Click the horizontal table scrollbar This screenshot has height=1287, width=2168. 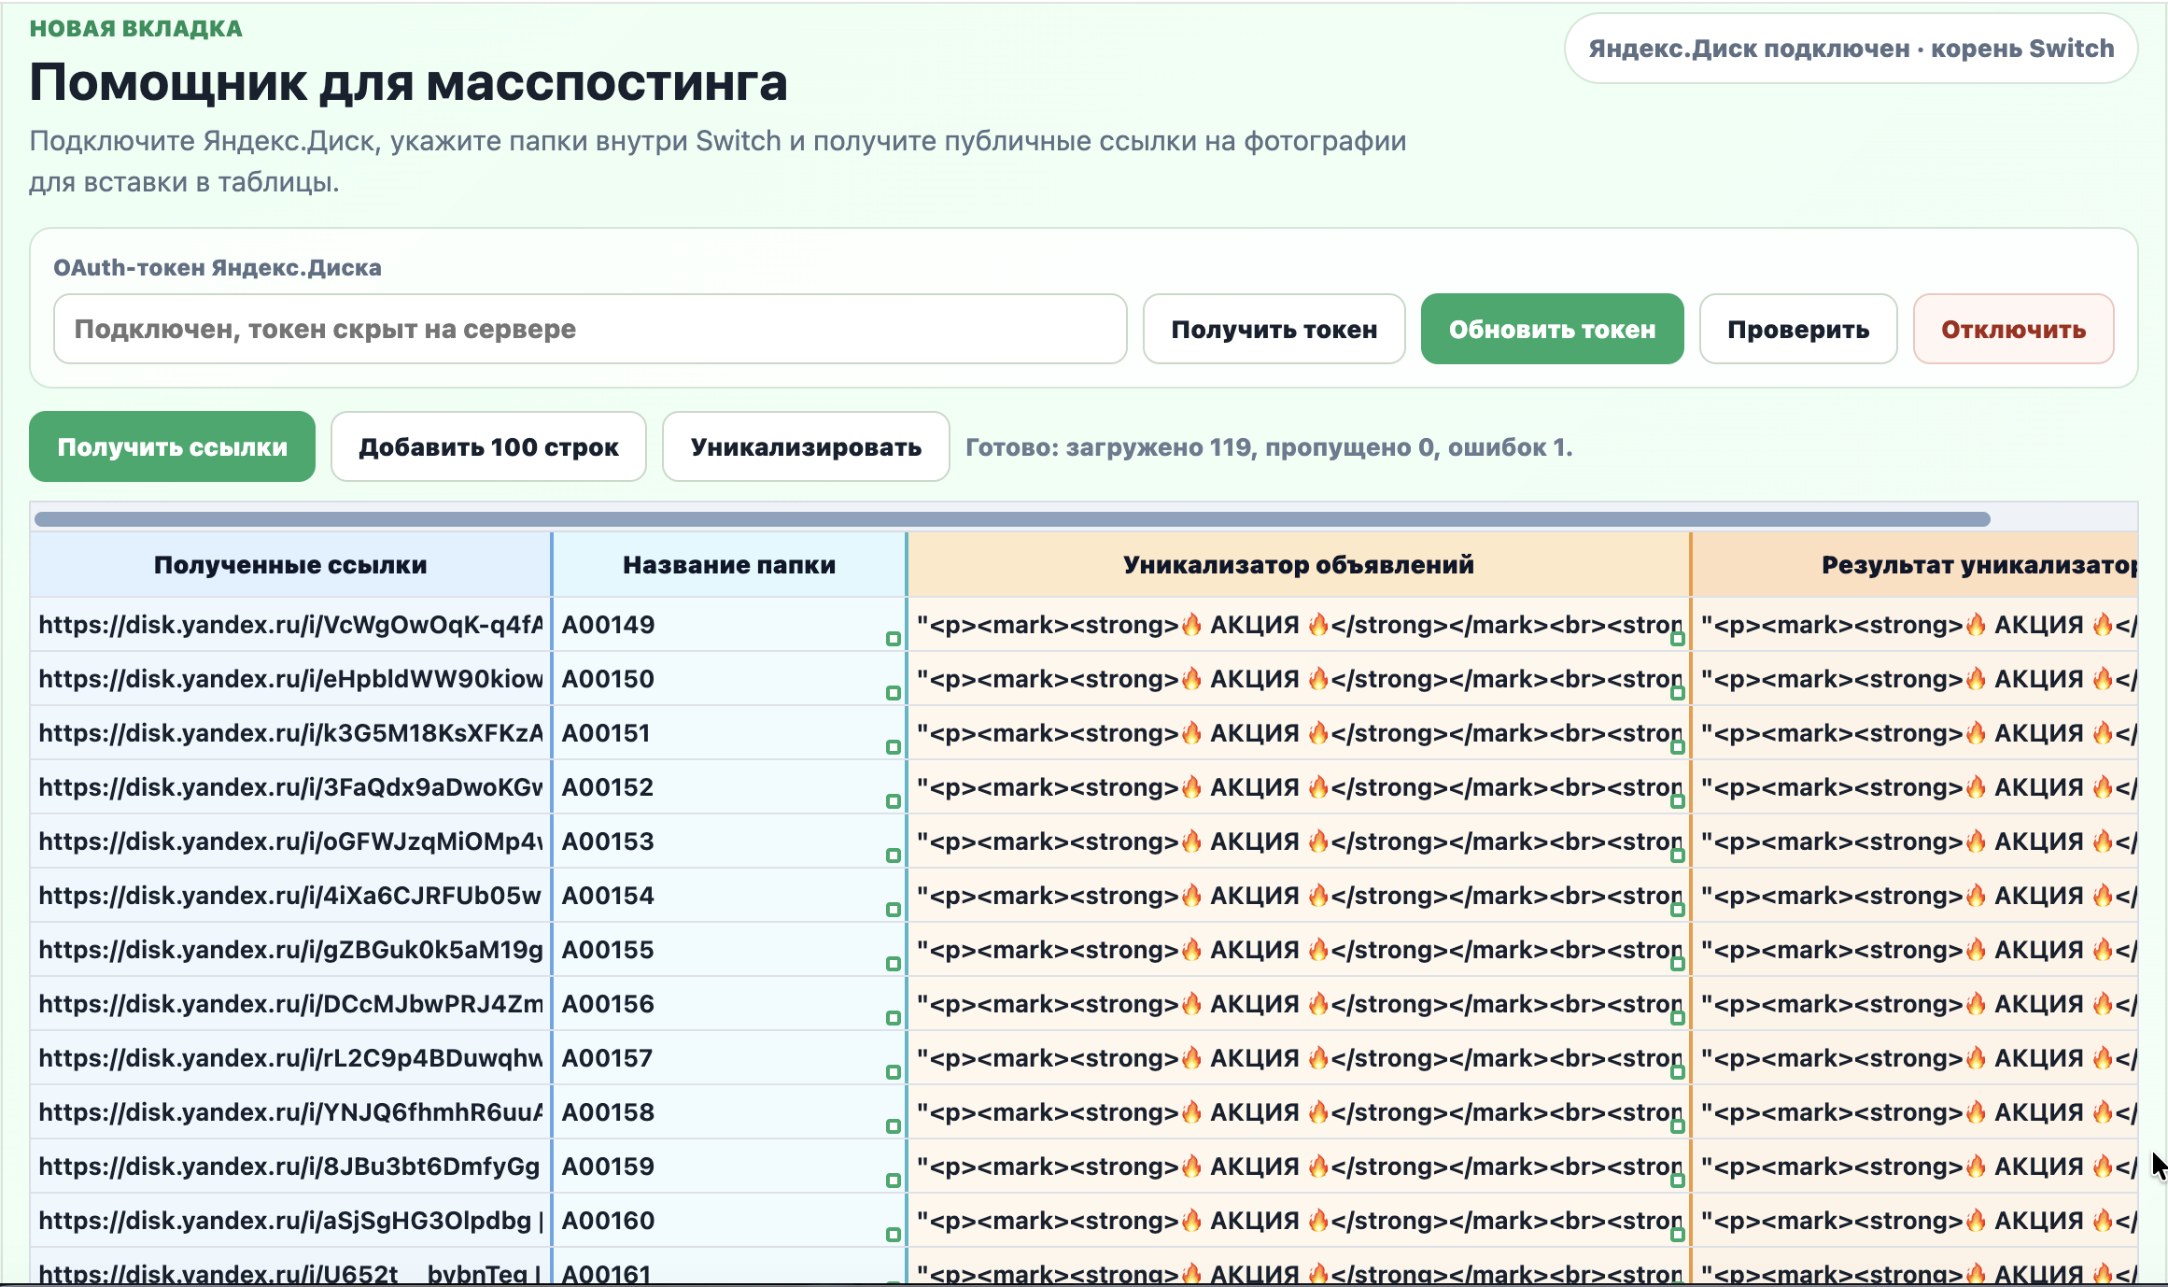[x=1012, y=518]
